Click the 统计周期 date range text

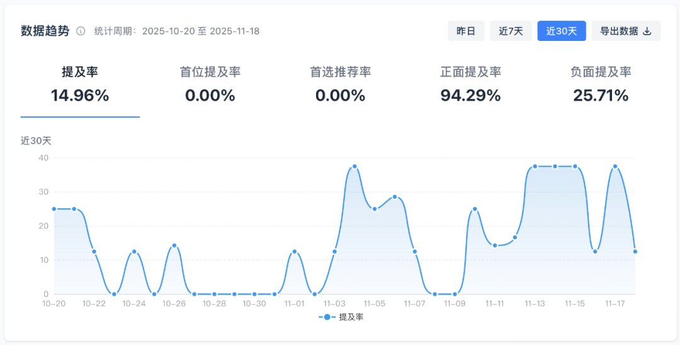coord(177,31)
